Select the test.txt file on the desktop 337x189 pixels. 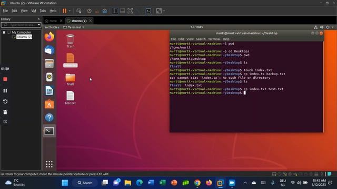[x=70, y=98]
